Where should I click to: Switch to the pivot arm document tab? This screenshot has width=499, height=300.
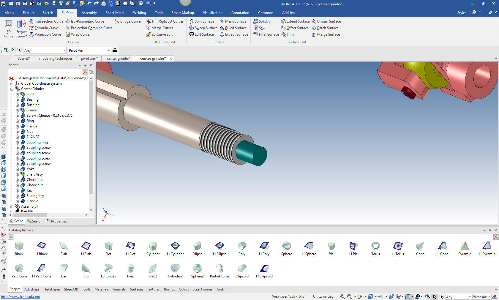tap(89, 59)
